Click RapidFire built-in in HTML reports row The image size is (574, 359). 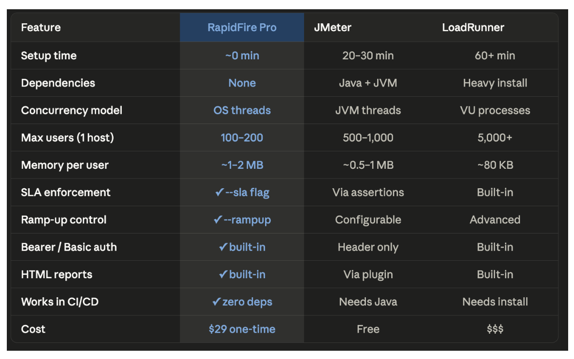click(242, 274)
